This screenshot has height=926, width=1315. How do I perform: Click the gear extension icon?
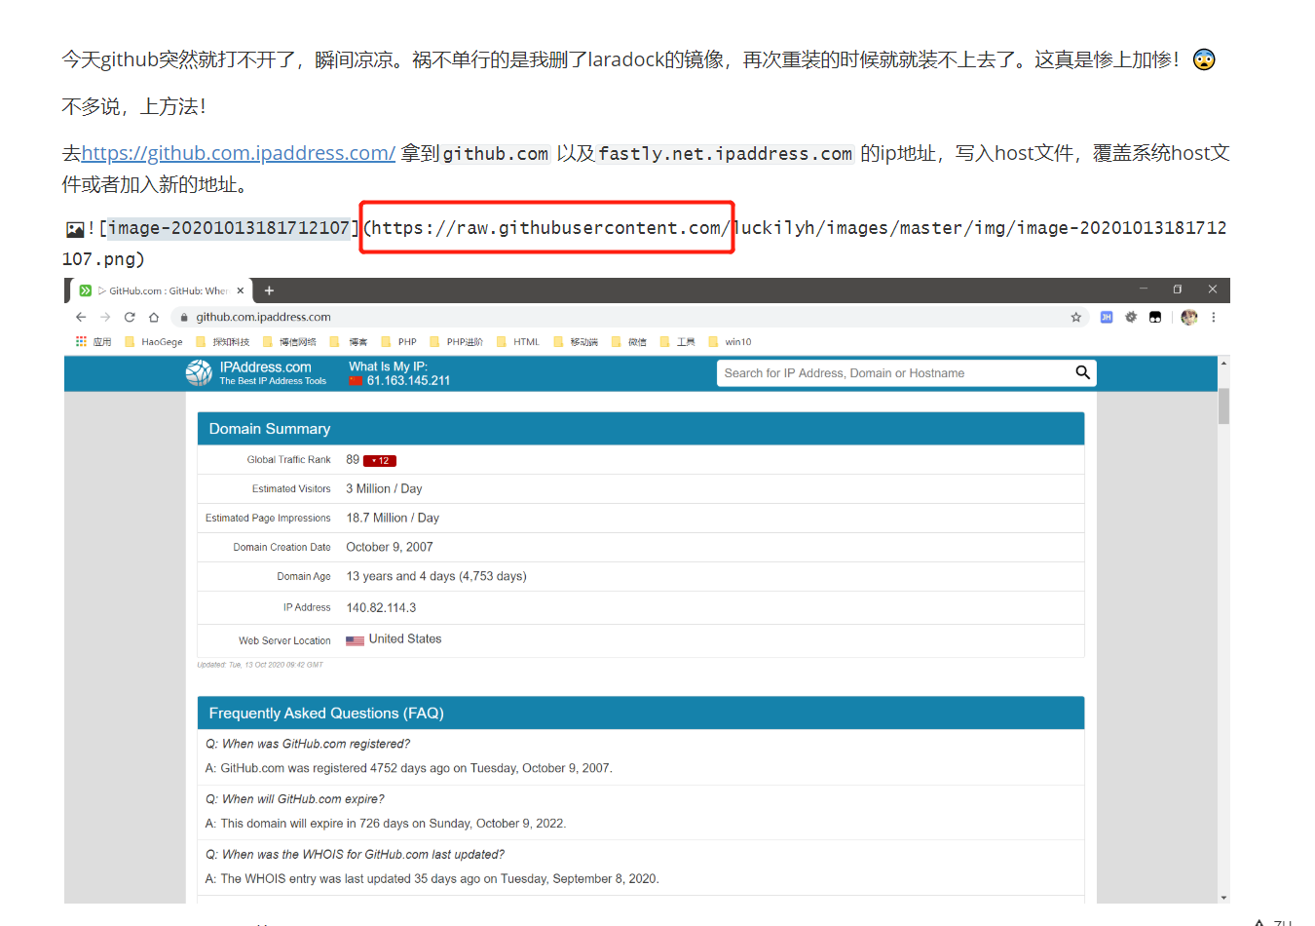coord(1131,317)
